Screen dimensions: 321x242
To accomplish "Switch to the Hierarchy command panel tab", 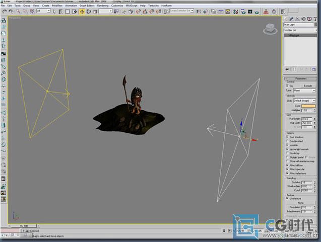I will click(297, 19).
